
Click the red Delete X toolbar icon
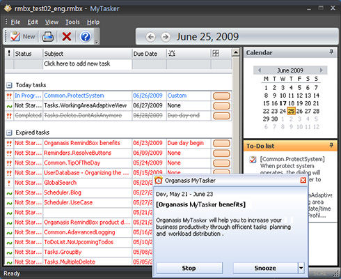pyautogui.click(x=67, y=36)
